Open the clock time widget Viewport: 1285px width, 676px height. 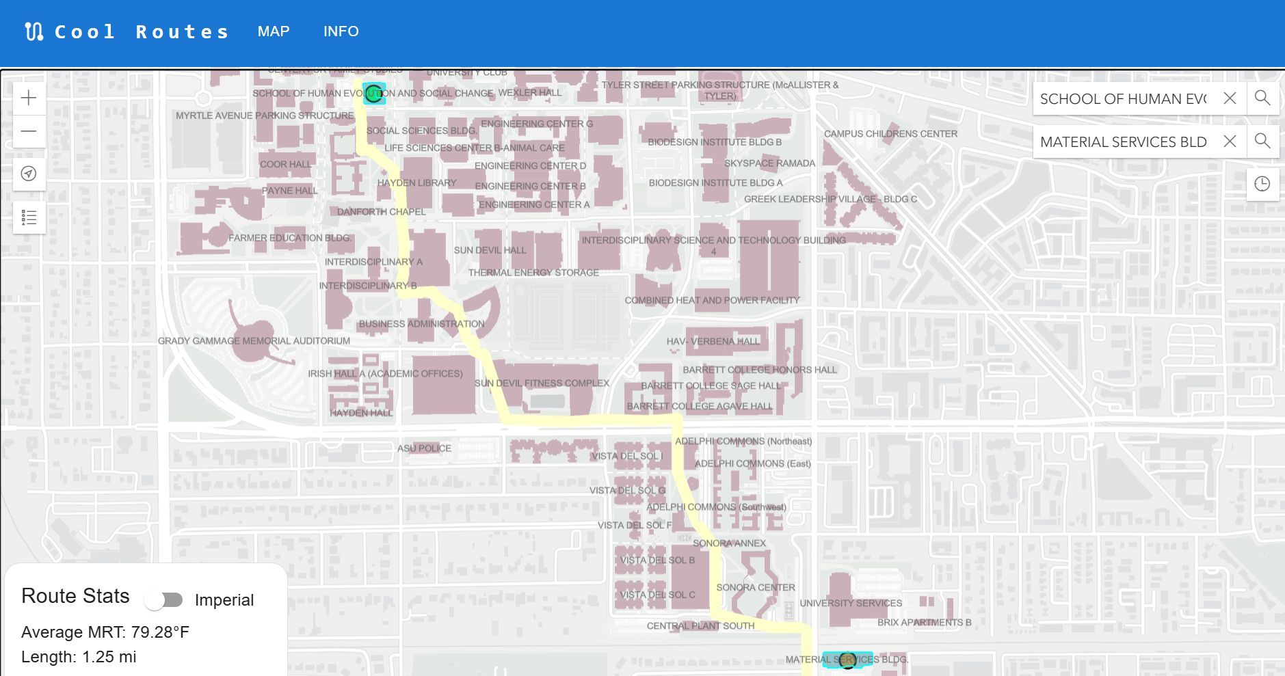pos(1262,184)
